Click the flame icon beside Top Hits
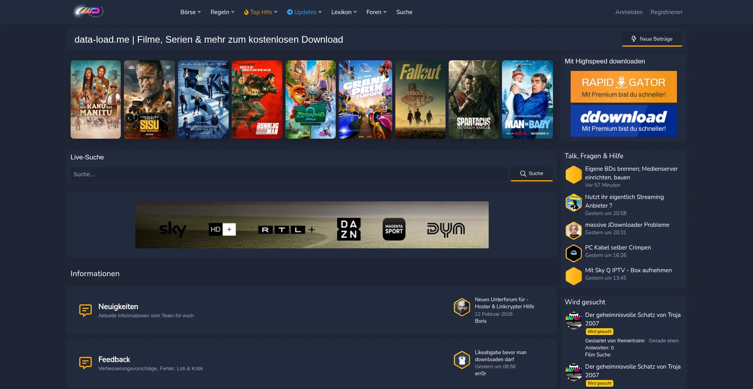Screen dimensions: 753x389 [246, 12]
